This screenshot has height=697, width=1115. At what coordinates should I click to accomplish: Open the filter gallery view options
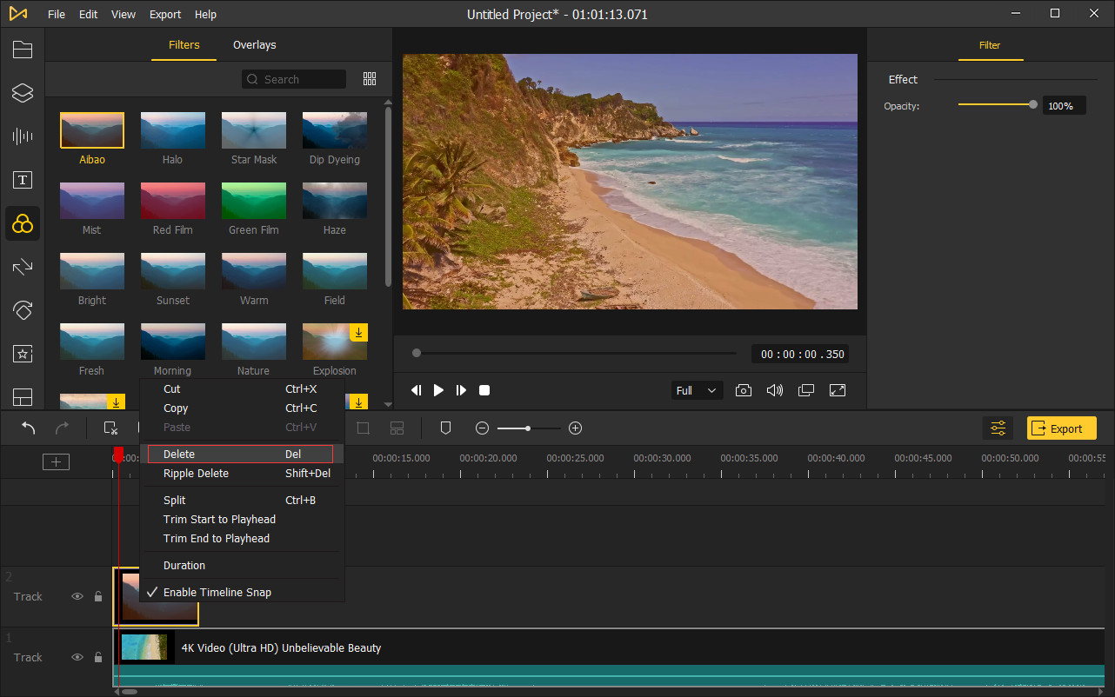tap(369, 78)
